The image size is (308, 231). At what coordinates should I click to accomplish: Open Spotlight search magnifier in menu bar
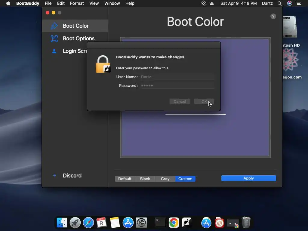point(279,3)
